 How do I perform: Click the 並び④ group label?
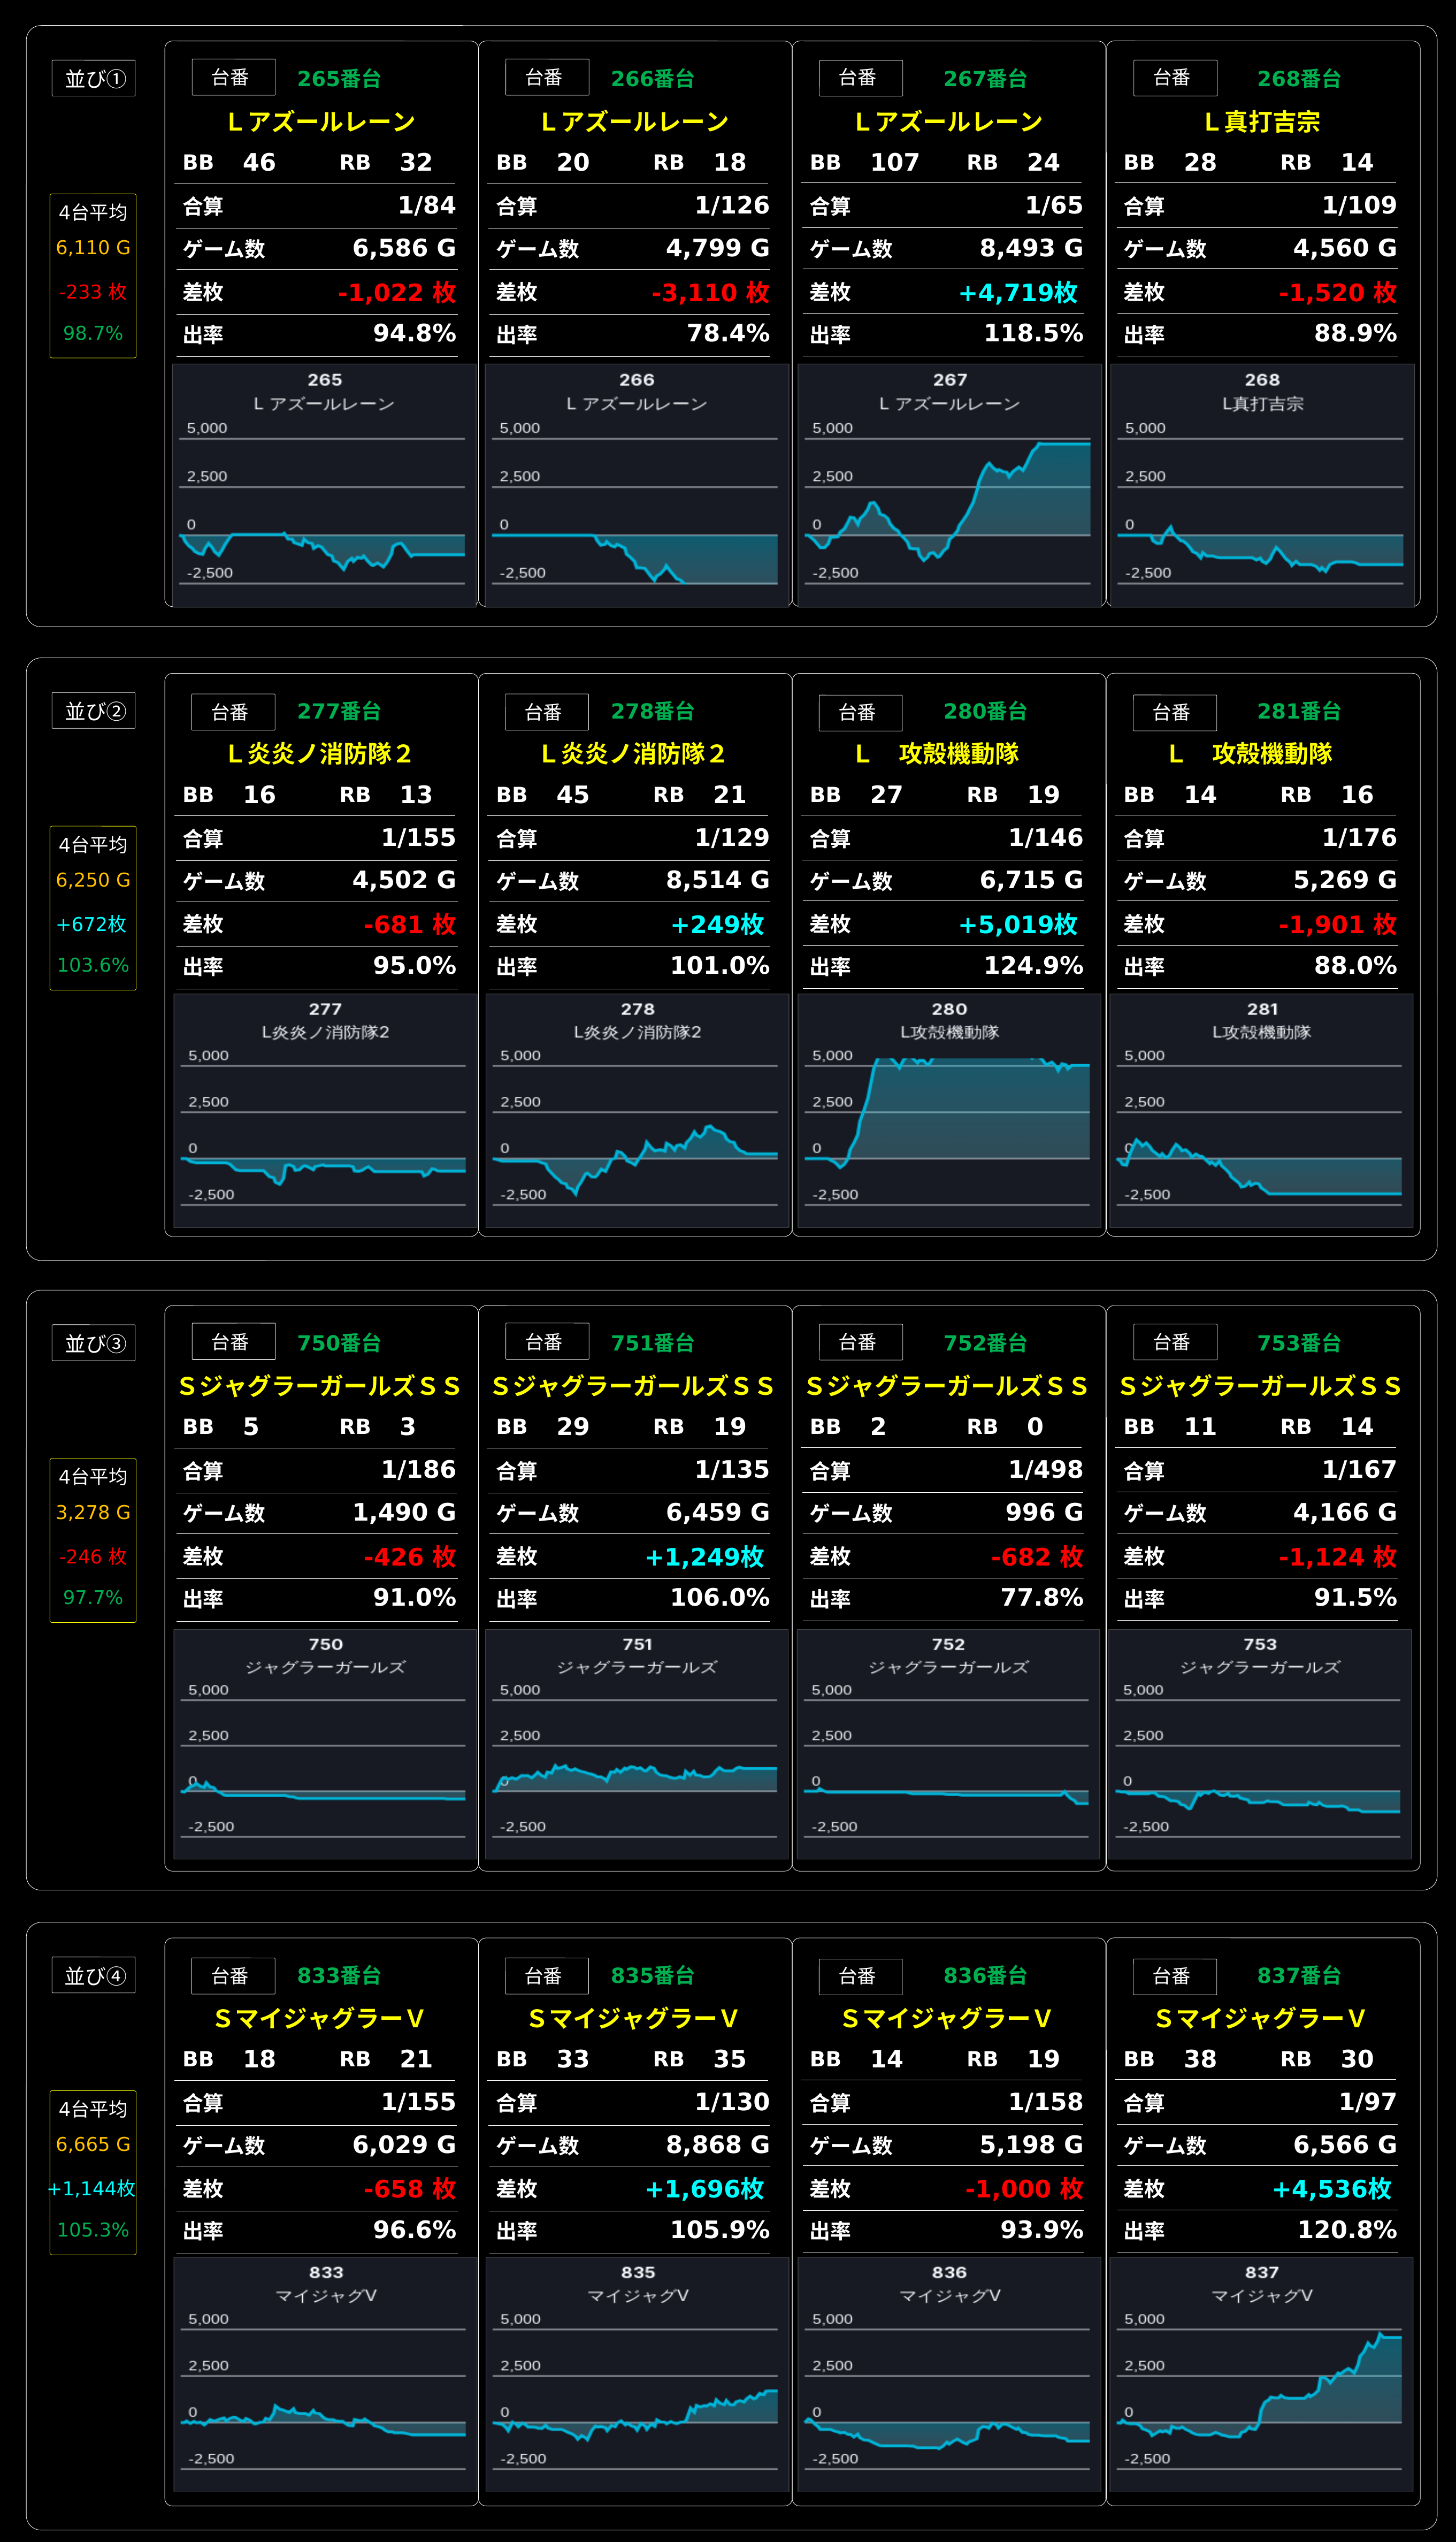click(94, 1975)
